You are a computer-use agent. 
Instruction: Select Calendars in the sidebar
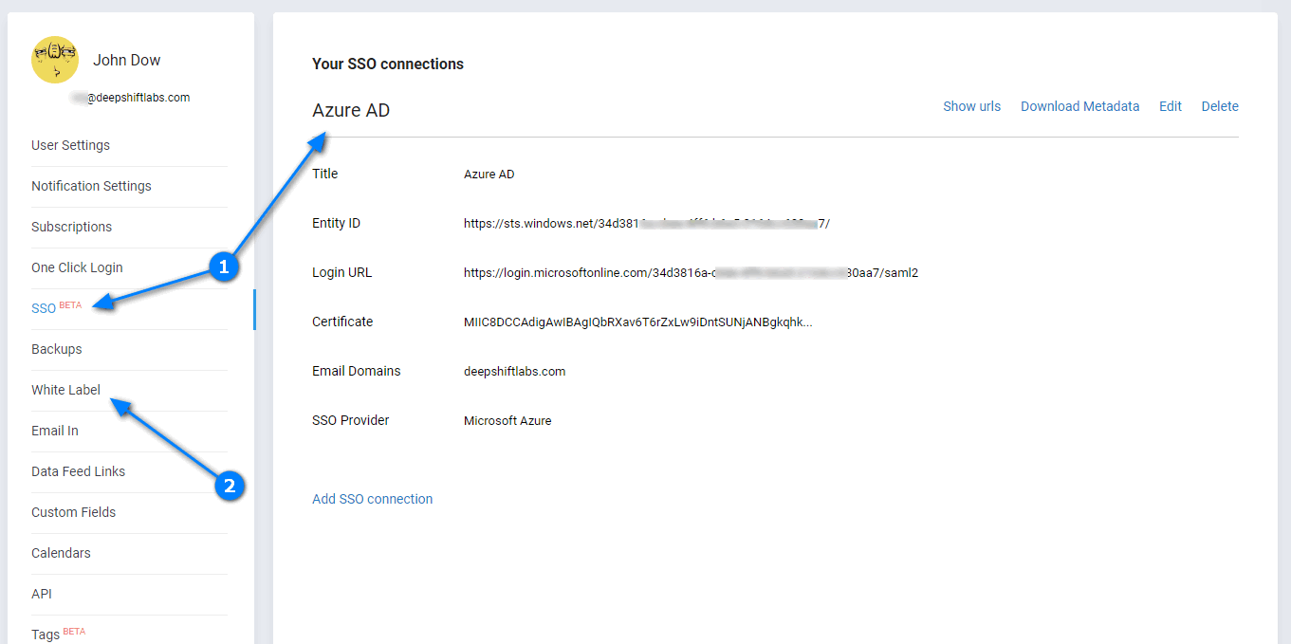pos(61,553)
